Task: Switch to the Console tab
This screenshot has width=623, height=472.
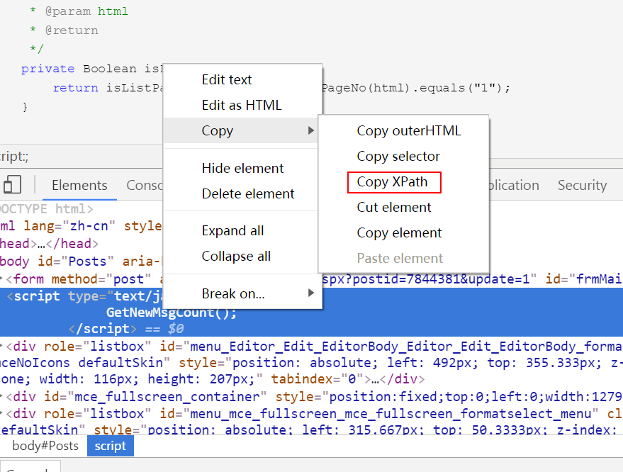Action: [x=145, y=185]
